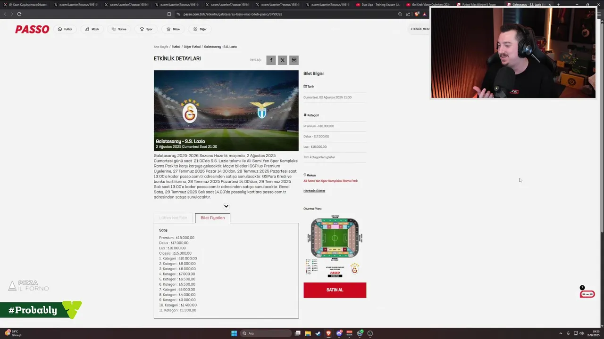Switch to Futbol Maç Biletleri Passo tab
The height and width of the screenshot is (339, 604).
click(x=478, y=5)
